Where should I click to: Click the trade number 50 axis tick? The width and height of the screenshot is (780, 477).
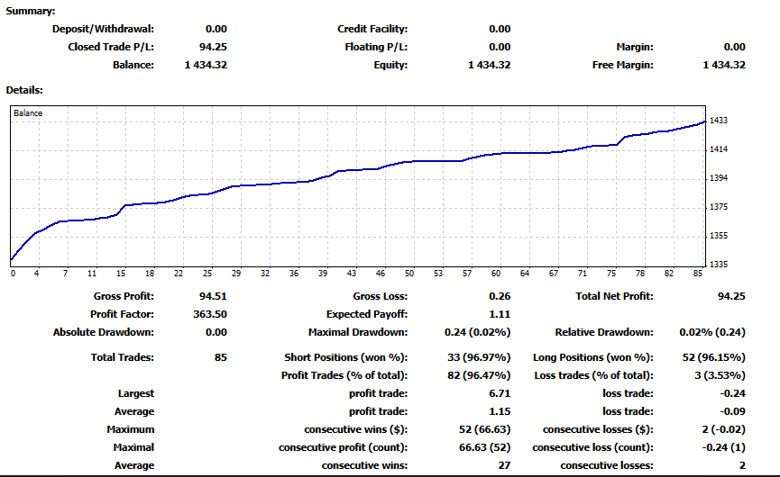408,274
